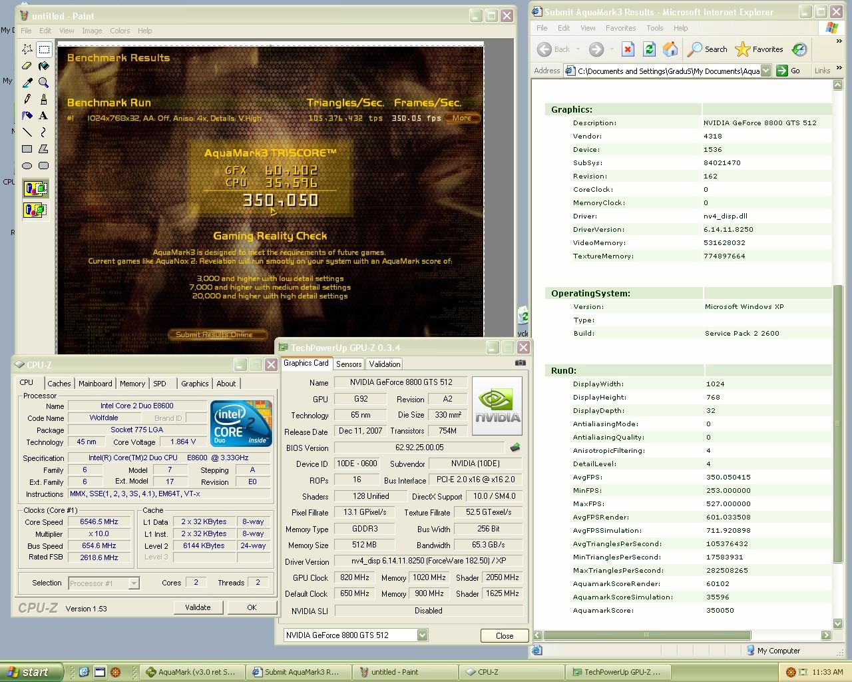Switch to Graphics tab in CPU-Z

pos(194,384)
